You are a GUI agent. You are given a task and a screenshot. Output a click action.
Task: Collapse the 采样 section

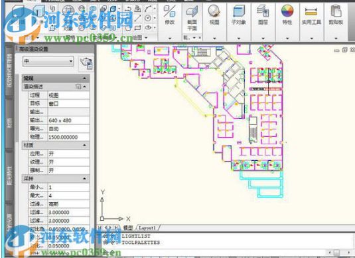click(x=84, y=179)
